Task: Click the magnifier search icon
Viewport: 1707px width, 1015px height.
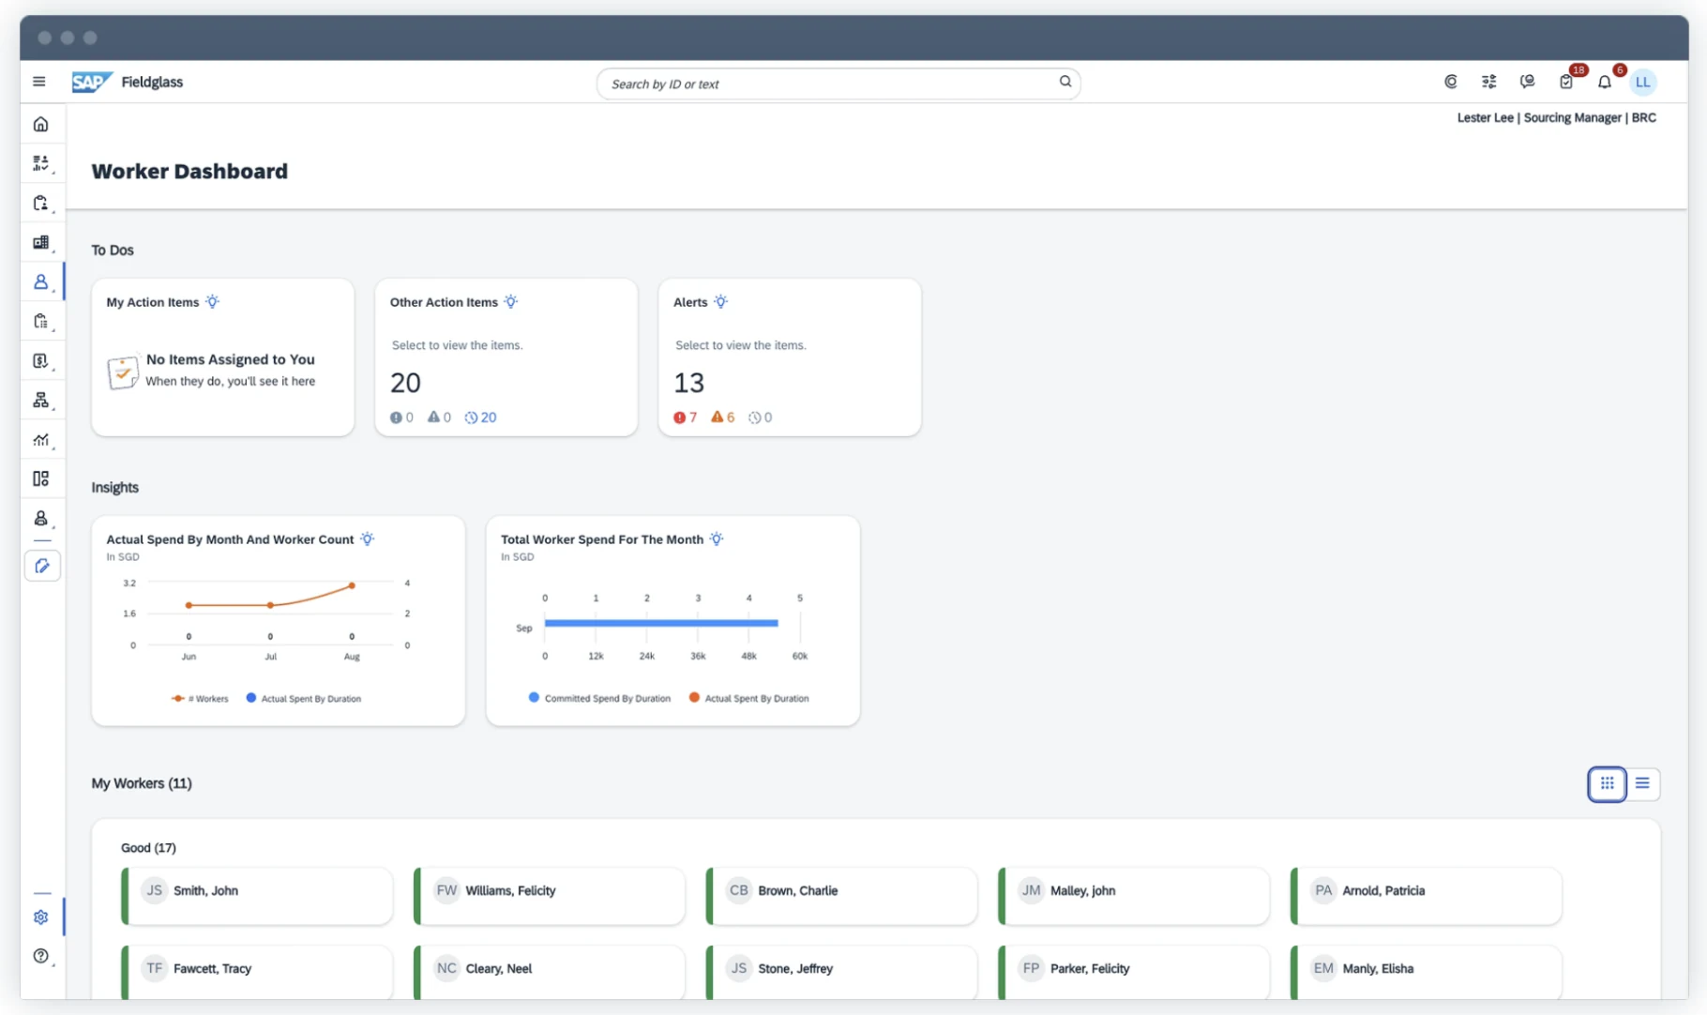Action: pyautogui.click(x=1065, y=82)
